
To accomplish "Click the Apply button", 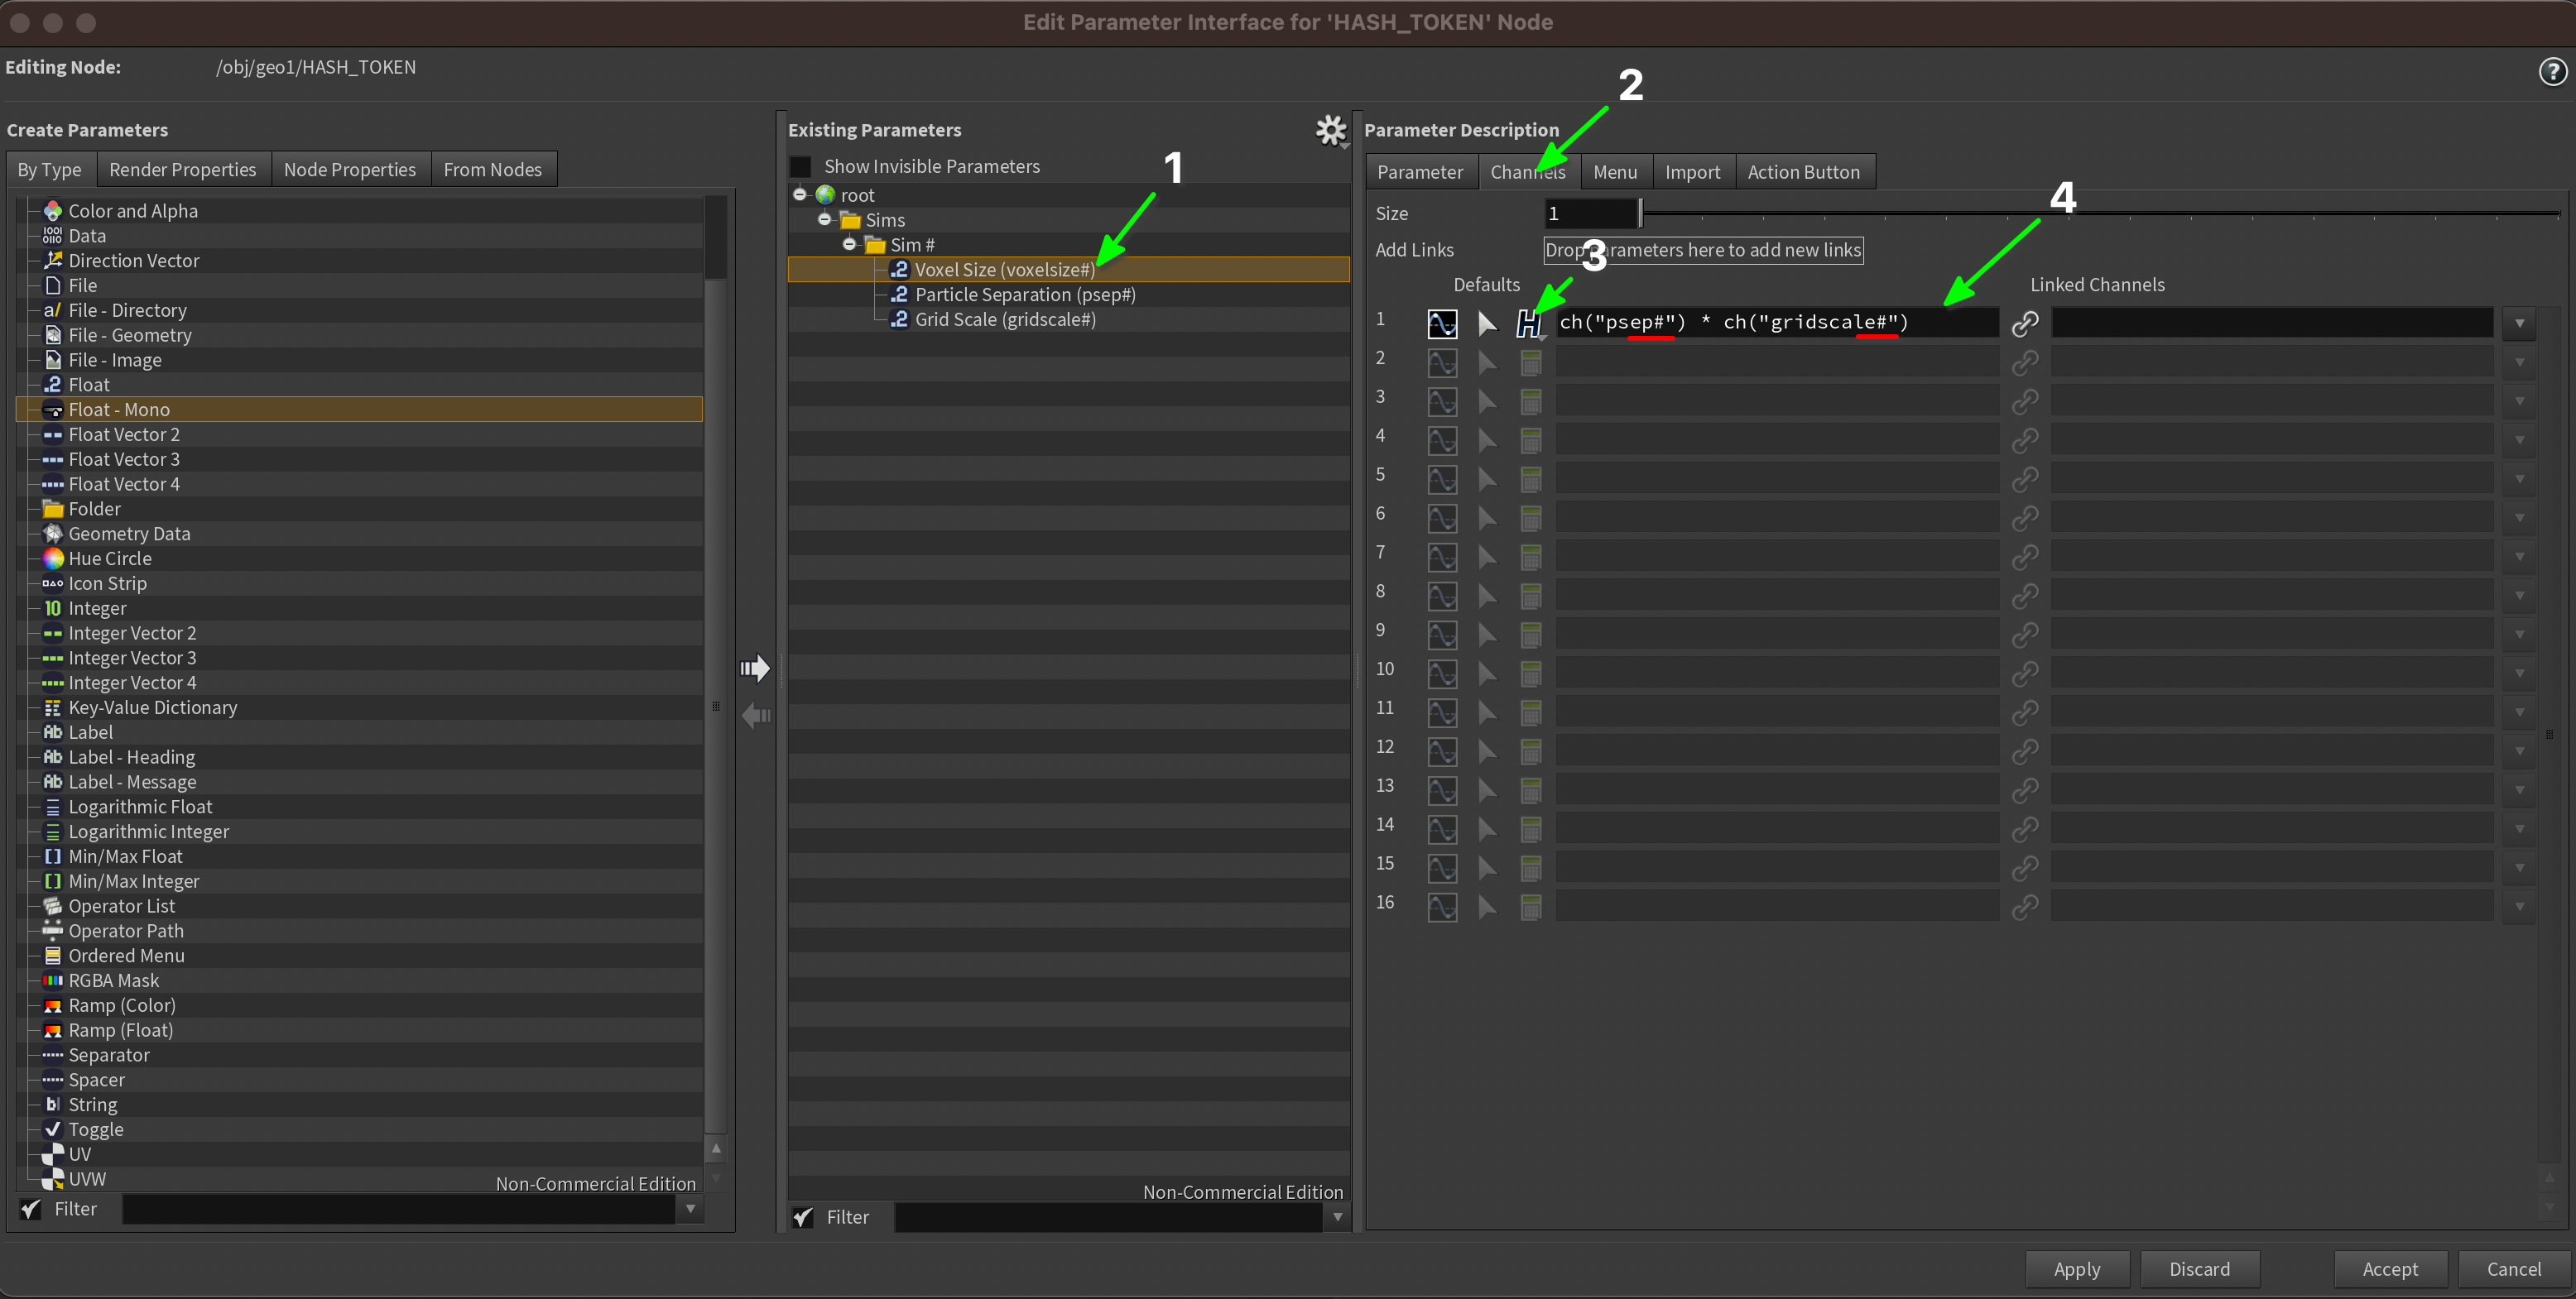I will [2076, 1269].
